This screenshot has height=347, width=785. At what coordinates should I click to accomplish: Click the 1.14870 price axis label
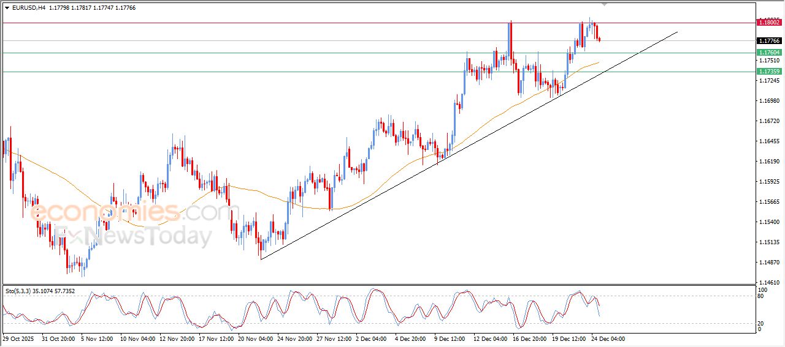tap(769, 263)
